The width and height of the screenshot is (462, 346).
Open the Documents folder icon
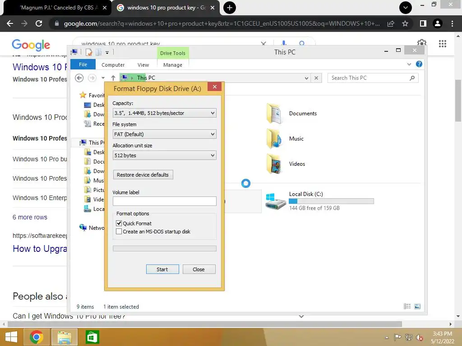pyautogui.click(x=274, y=113)
